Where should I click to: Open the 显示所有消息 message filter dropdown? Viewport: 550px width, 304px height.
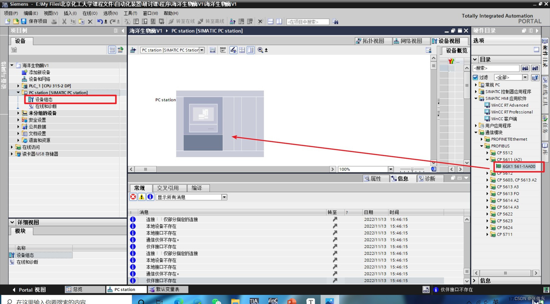pos(224,197)
